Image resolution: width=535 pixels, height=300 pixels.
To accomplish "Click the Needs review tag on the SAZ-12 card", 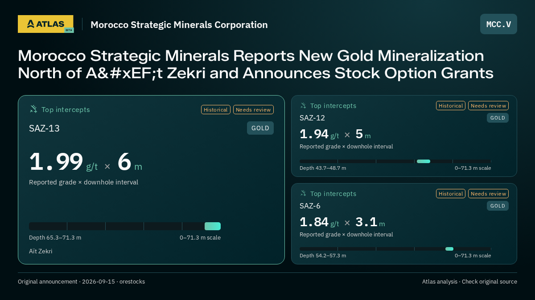I will point(488,106).
